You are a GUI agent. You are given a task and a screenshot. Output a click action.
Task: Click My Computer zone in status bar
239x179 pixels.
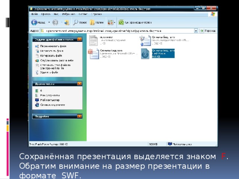tap(180, 144)
